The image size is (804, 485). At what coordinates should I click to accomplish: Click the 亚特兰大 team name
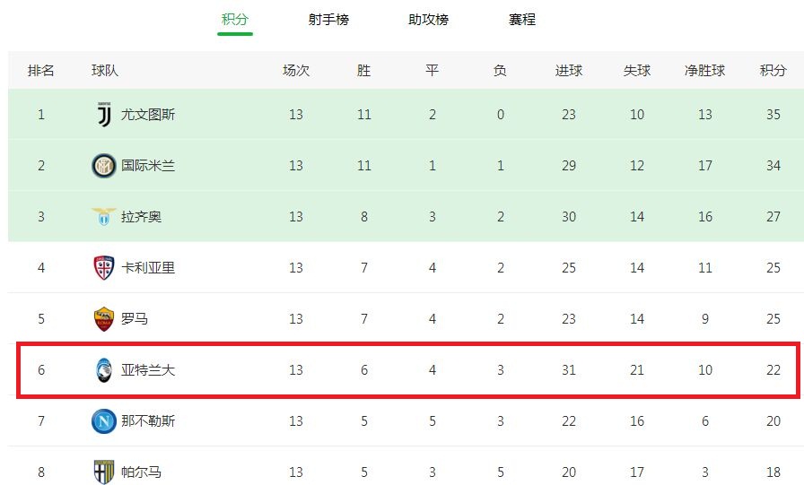point(148,369)
